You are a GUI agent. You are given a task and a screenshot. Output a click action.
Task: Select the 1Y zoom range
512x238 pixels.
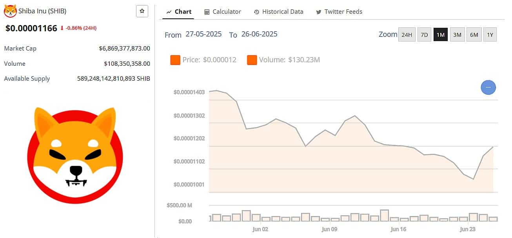(490, 34)
